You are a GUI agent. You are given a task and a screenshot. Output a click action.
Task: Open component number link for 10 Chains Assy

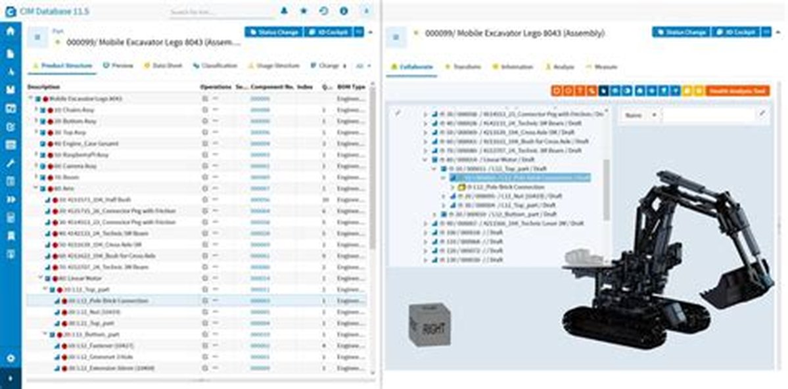tap(260, 110)
